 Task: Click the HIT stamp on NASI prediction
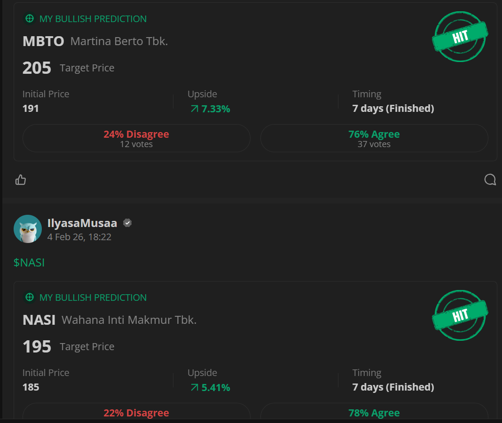(460, 315)
